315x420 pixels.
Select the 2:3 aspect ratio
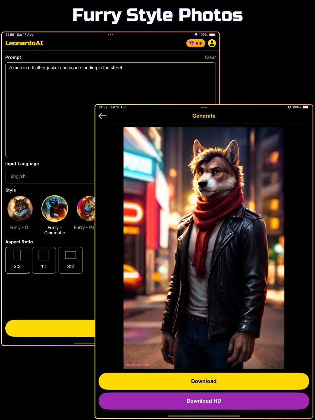(x=17, y=260)
